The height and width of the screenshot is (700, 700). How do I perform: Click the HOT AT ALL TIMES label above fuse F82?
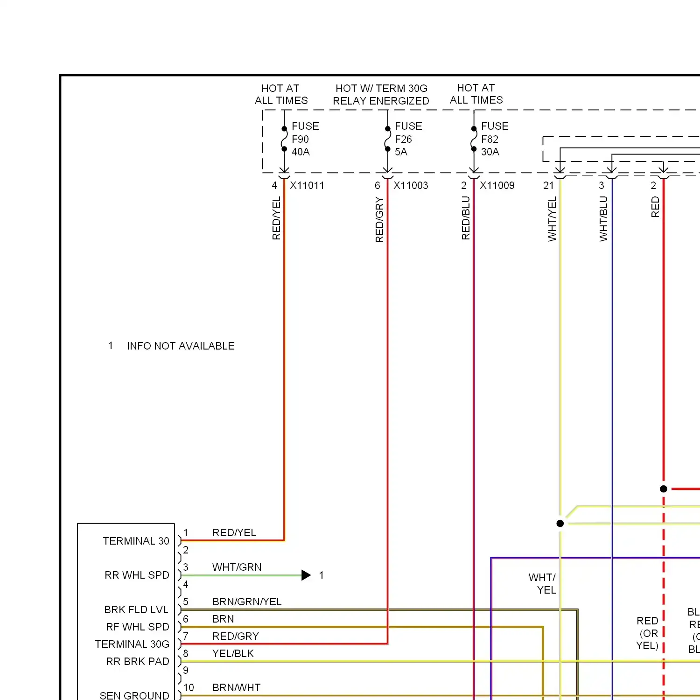(x=476, y=94)
